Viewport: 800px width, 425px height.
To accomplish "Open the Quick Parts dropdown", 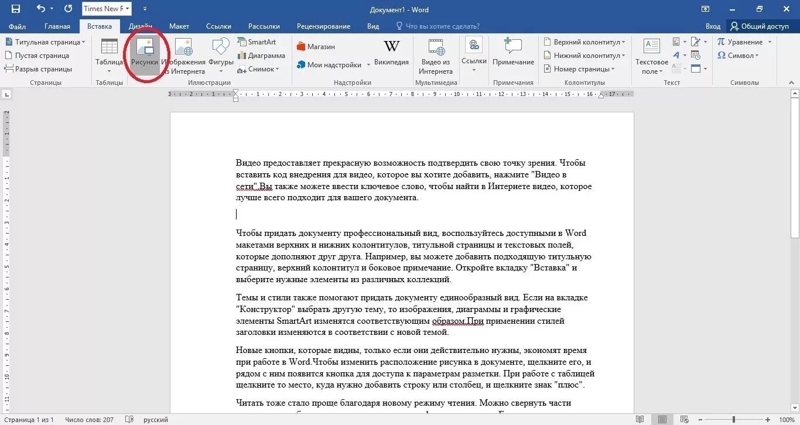I will [x=679, y=42].
